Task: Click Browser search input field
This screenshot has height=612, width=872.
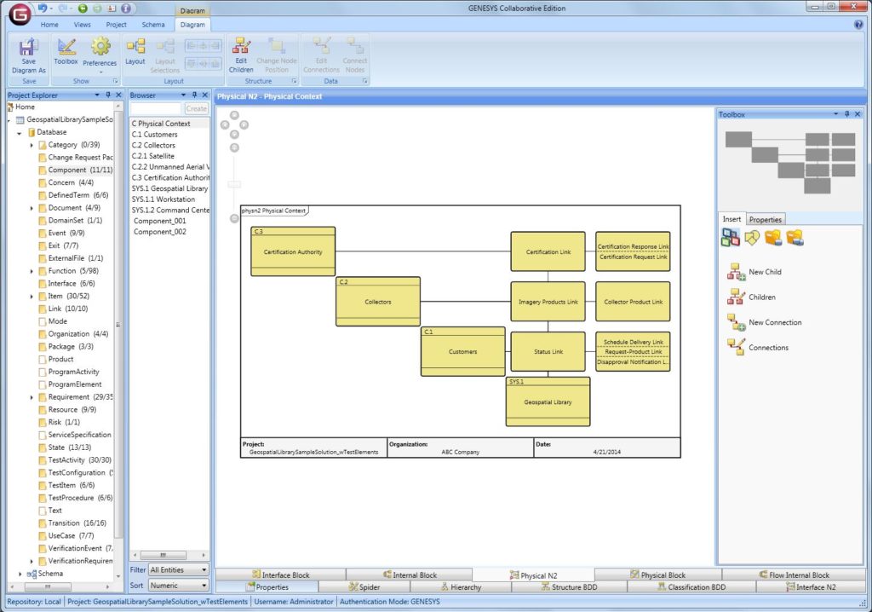Action: tap(156, 108)
